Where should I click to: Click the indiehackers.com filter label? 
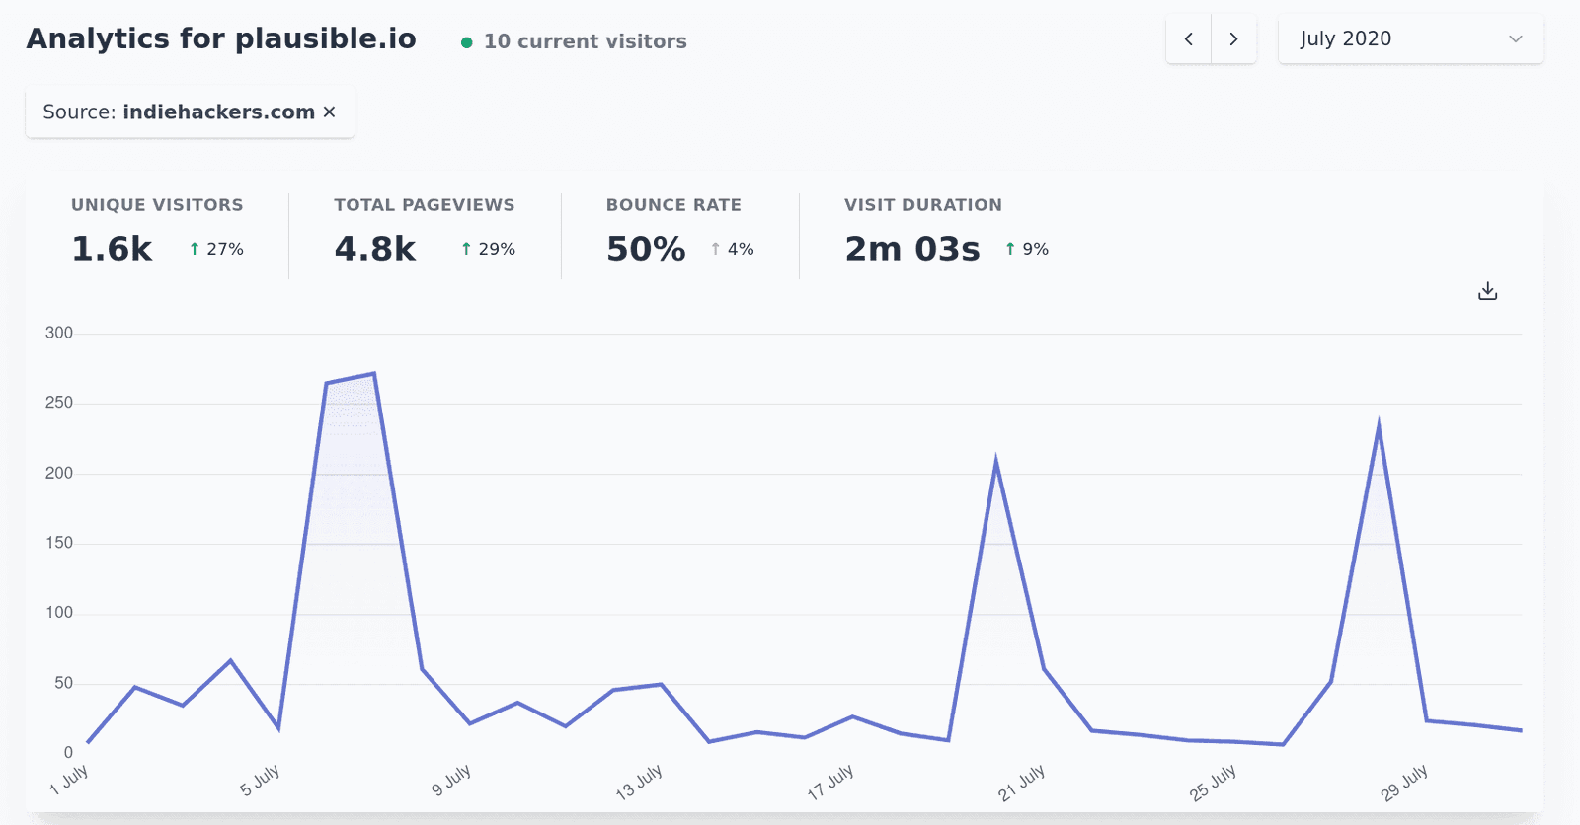[218, 112]
